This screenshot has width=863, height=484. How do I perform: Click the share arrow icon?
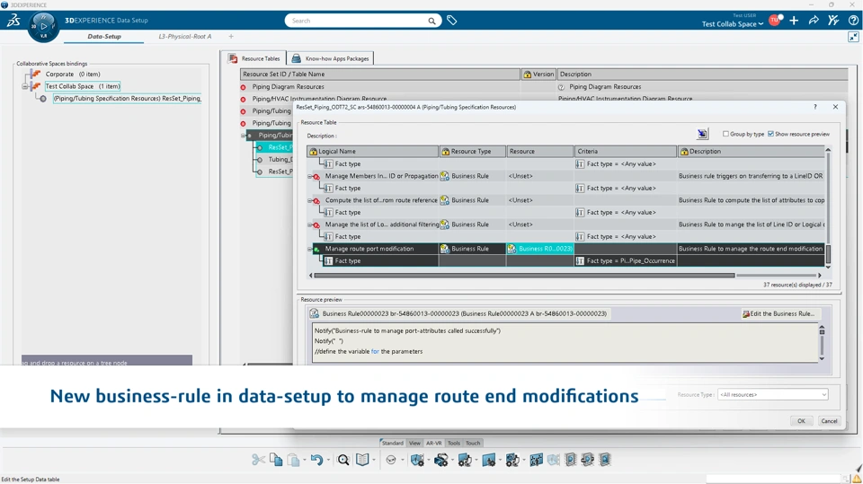(x=814, y=21)
